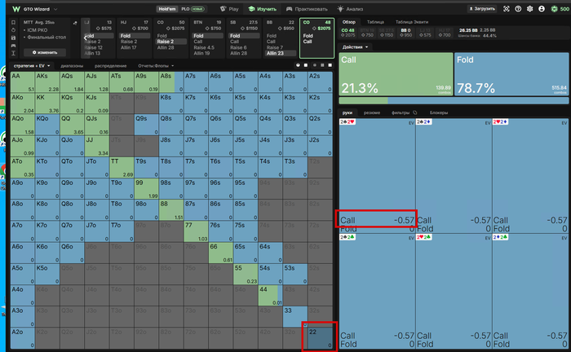Switch to the резюме tab
This screenshot has width=571, height=352.
(x=372, y=112)
